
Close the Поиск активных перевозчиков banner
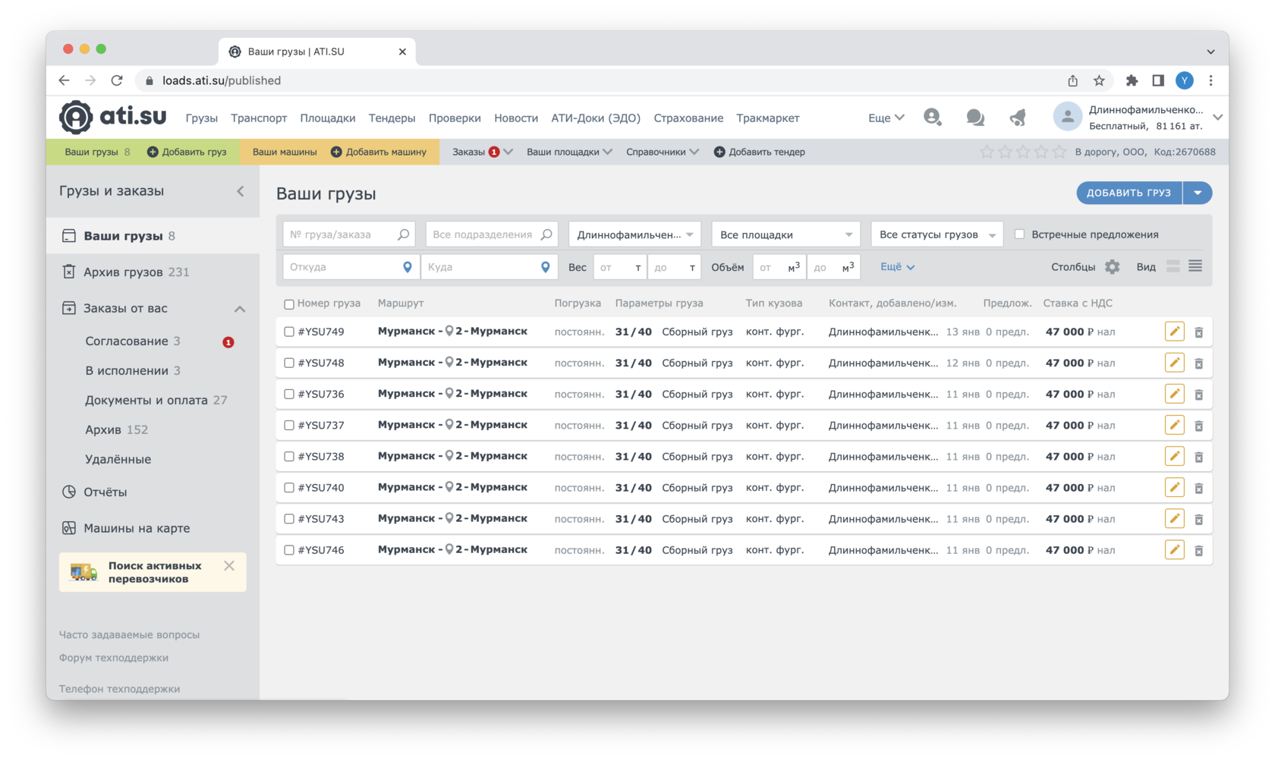pos(229,565)
